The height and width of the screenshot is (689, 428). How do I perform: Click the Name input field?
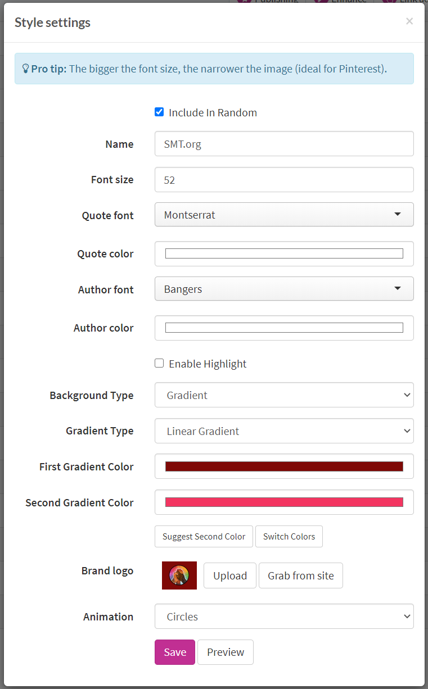(284, 144)
